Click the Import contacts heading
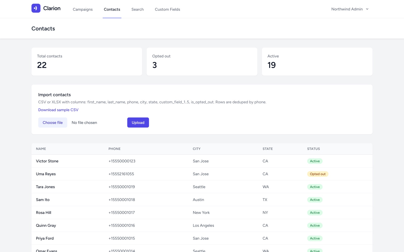This screenshot has height=252, width=404. tap(55, 95)
